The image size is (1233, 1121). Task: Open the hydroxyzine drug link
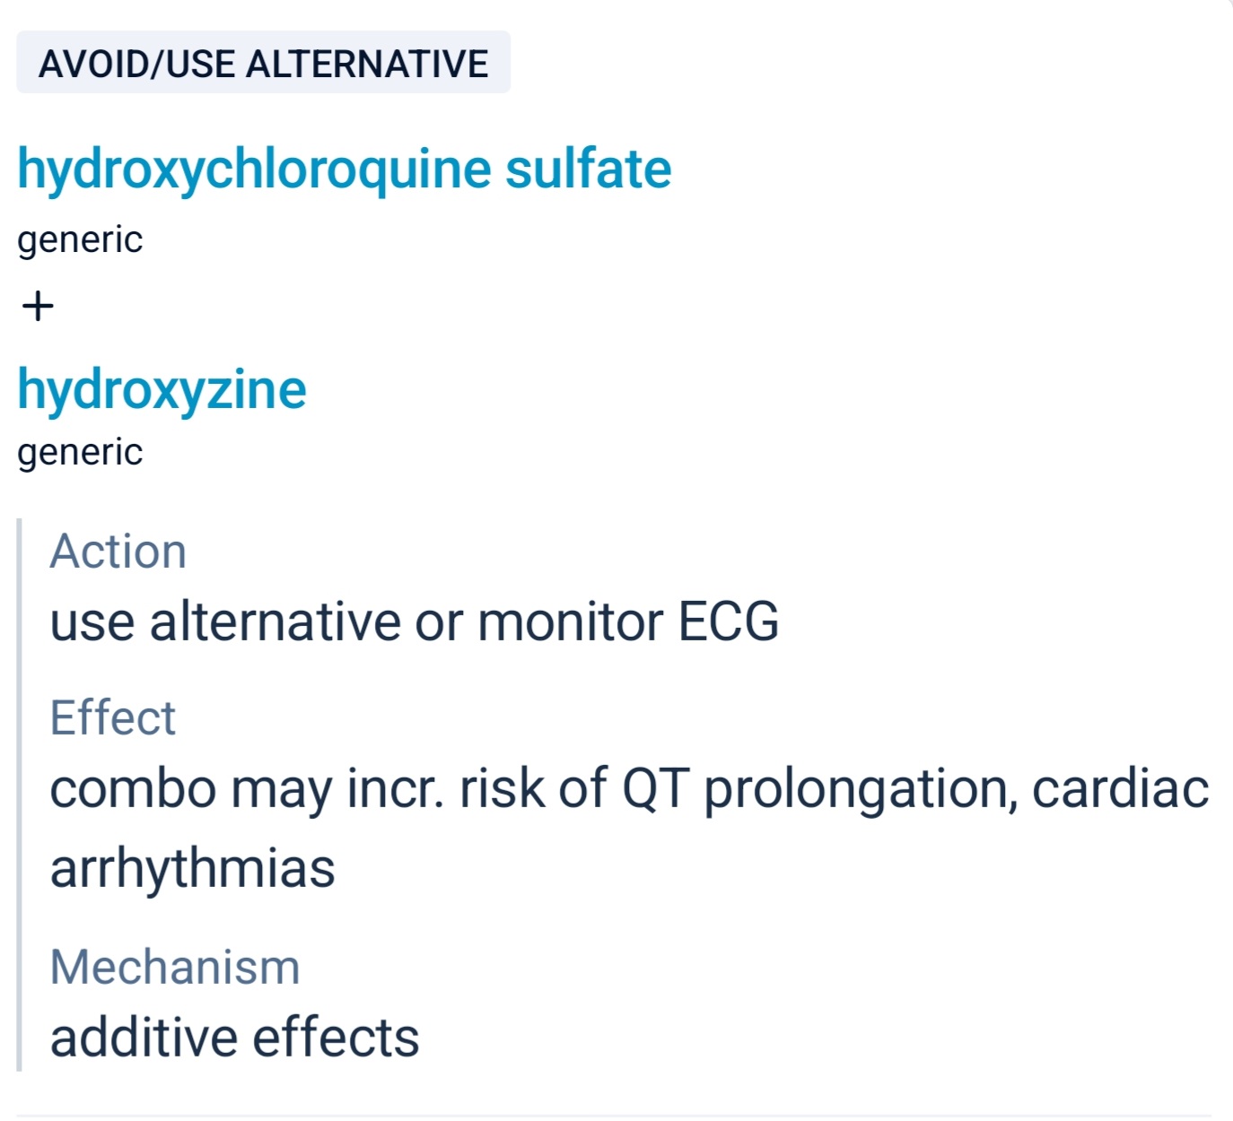coord(162,390)
